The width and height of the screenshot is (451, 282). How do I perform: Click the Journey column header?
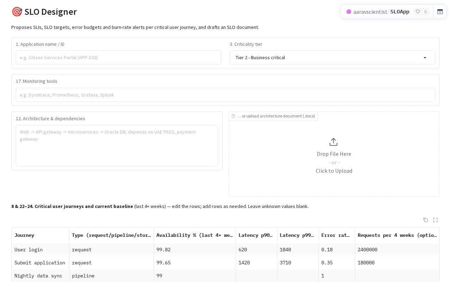[x=41, y=235]
